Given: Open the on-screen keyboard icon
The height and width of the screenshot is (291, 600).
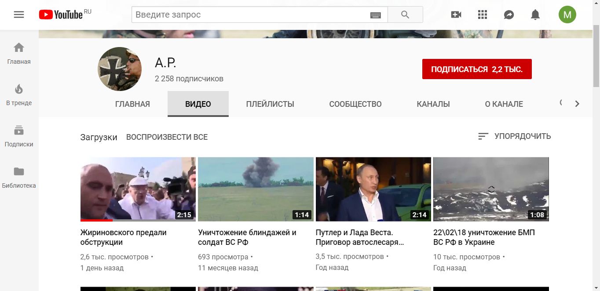Looking at the screenshot, I should point(375,15).
